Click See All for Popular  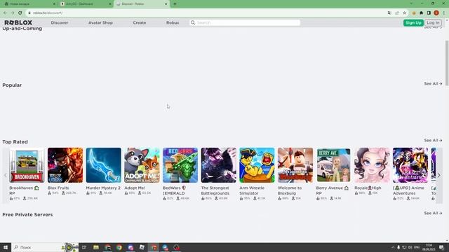[433, 84]
